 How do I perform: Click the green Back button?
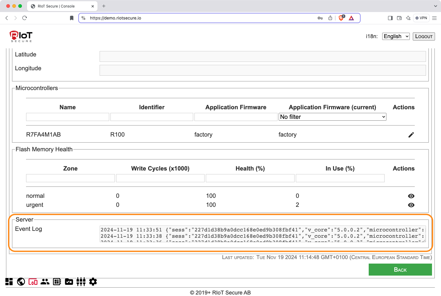pyautogui.click(x=400, y=270)
